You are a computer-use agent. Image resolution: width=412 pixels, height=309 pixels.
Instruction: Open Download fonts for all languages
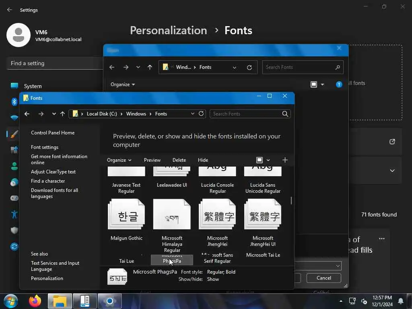tap(54, 193)
